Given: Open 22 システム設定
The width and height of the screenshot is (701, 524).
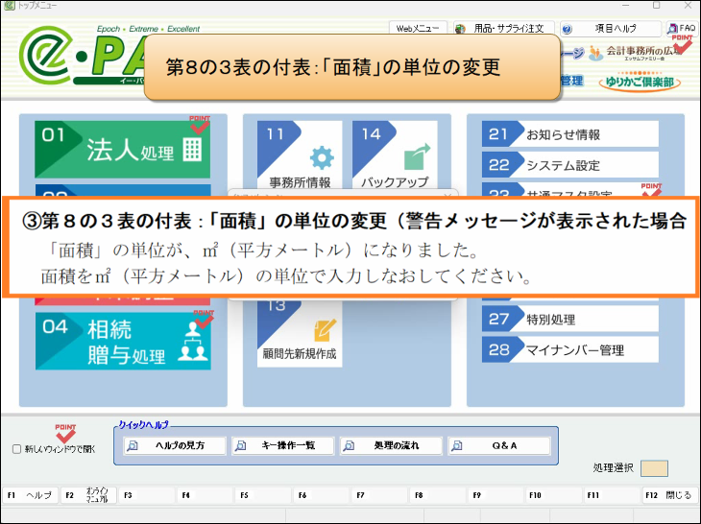Looking at the screenshot, I should [x=570, y=165].
